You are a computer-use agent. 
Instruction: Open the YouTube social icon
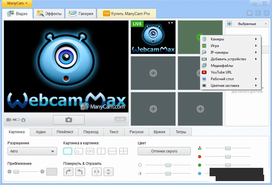point(250,13)
